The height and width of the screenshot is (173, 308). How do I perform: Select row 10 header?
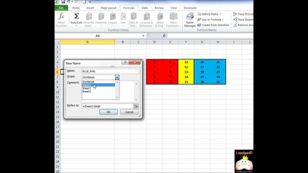click(x=57, y=92)
